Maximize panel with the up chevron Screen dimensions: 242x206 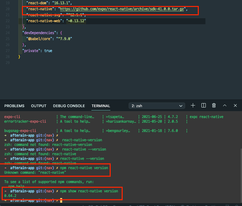tap(225, 105)
